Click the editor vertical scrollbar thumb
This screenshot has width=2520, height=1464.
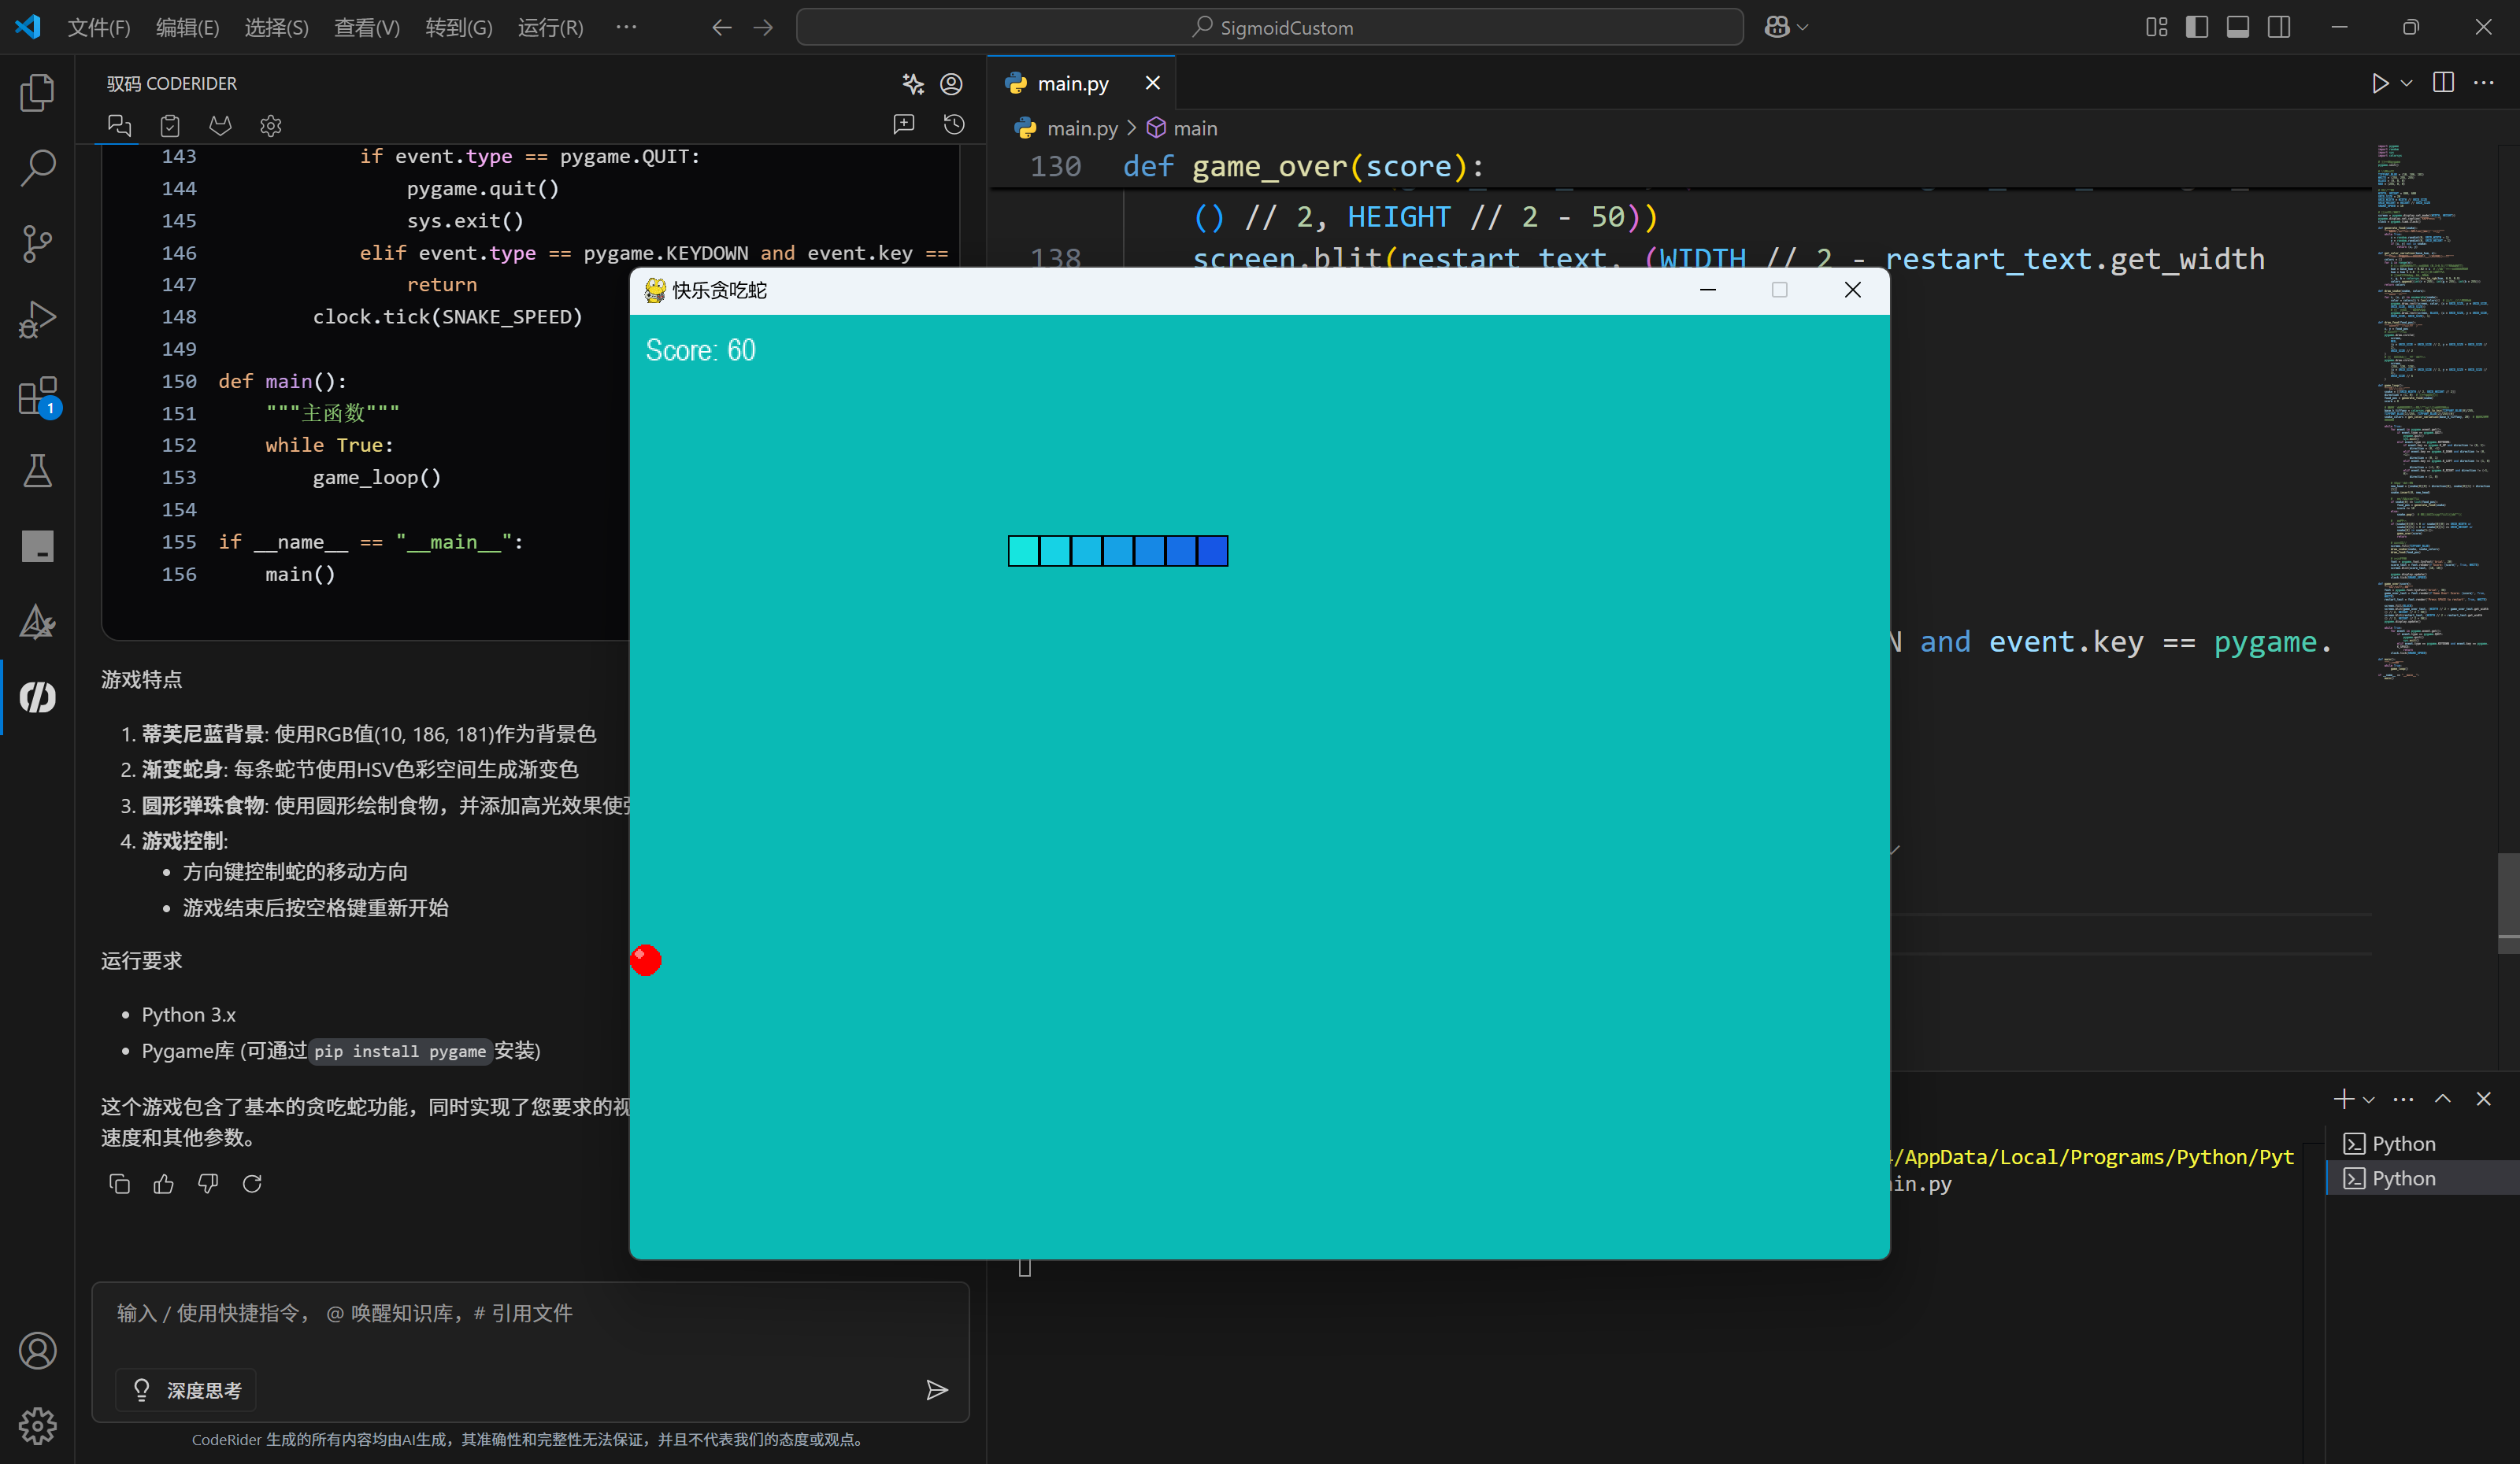click(2508, 902)
